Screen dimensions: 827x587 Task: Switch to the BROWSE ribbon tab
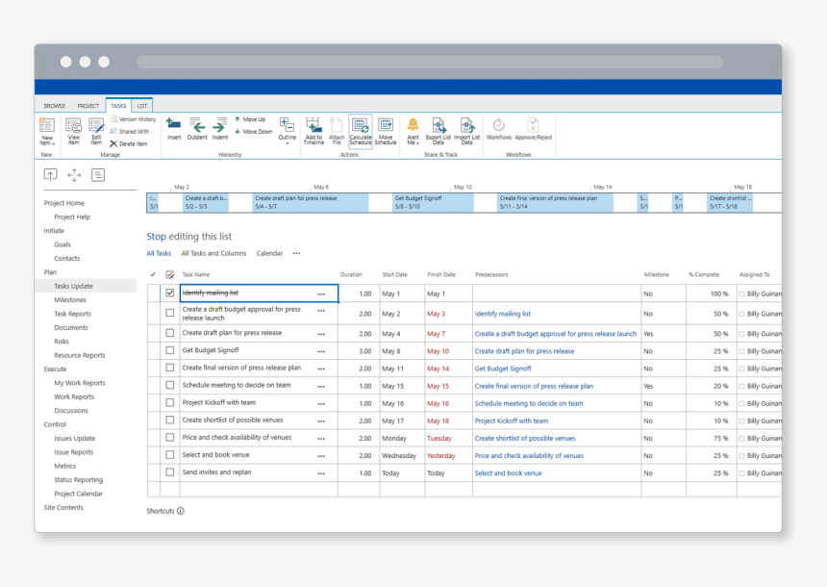pos(54,106)
